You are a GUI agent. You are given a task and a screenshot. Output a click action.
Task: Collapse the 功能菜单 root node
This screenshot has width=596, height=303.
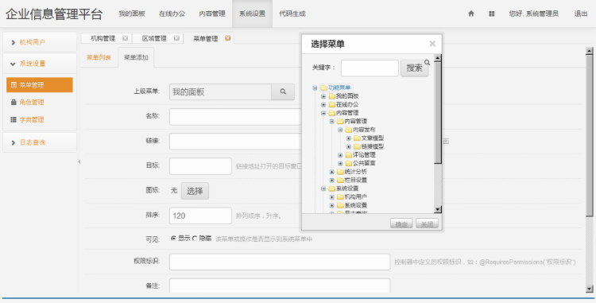pos(315,87)
